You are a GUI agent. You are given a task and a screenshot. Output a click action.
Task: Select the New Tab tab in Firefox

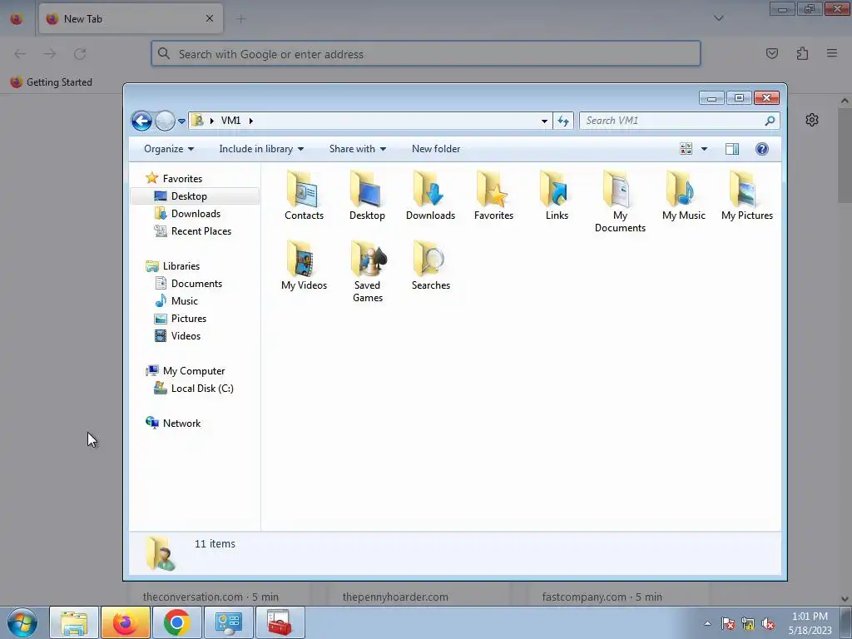point(131,18)
